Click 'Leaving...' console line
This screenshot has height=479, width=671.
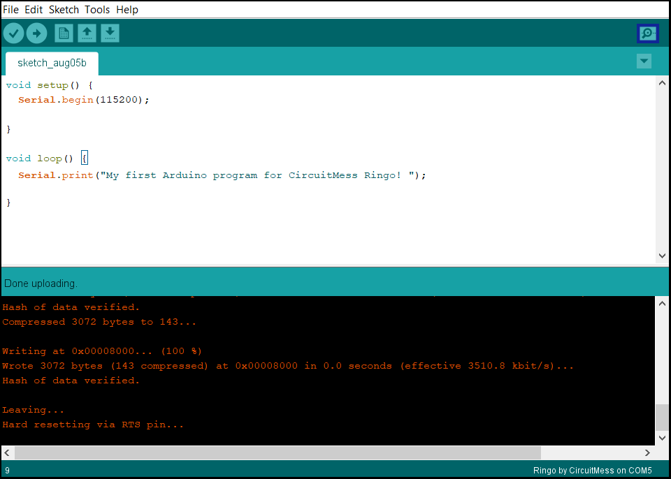click(33, 410)
